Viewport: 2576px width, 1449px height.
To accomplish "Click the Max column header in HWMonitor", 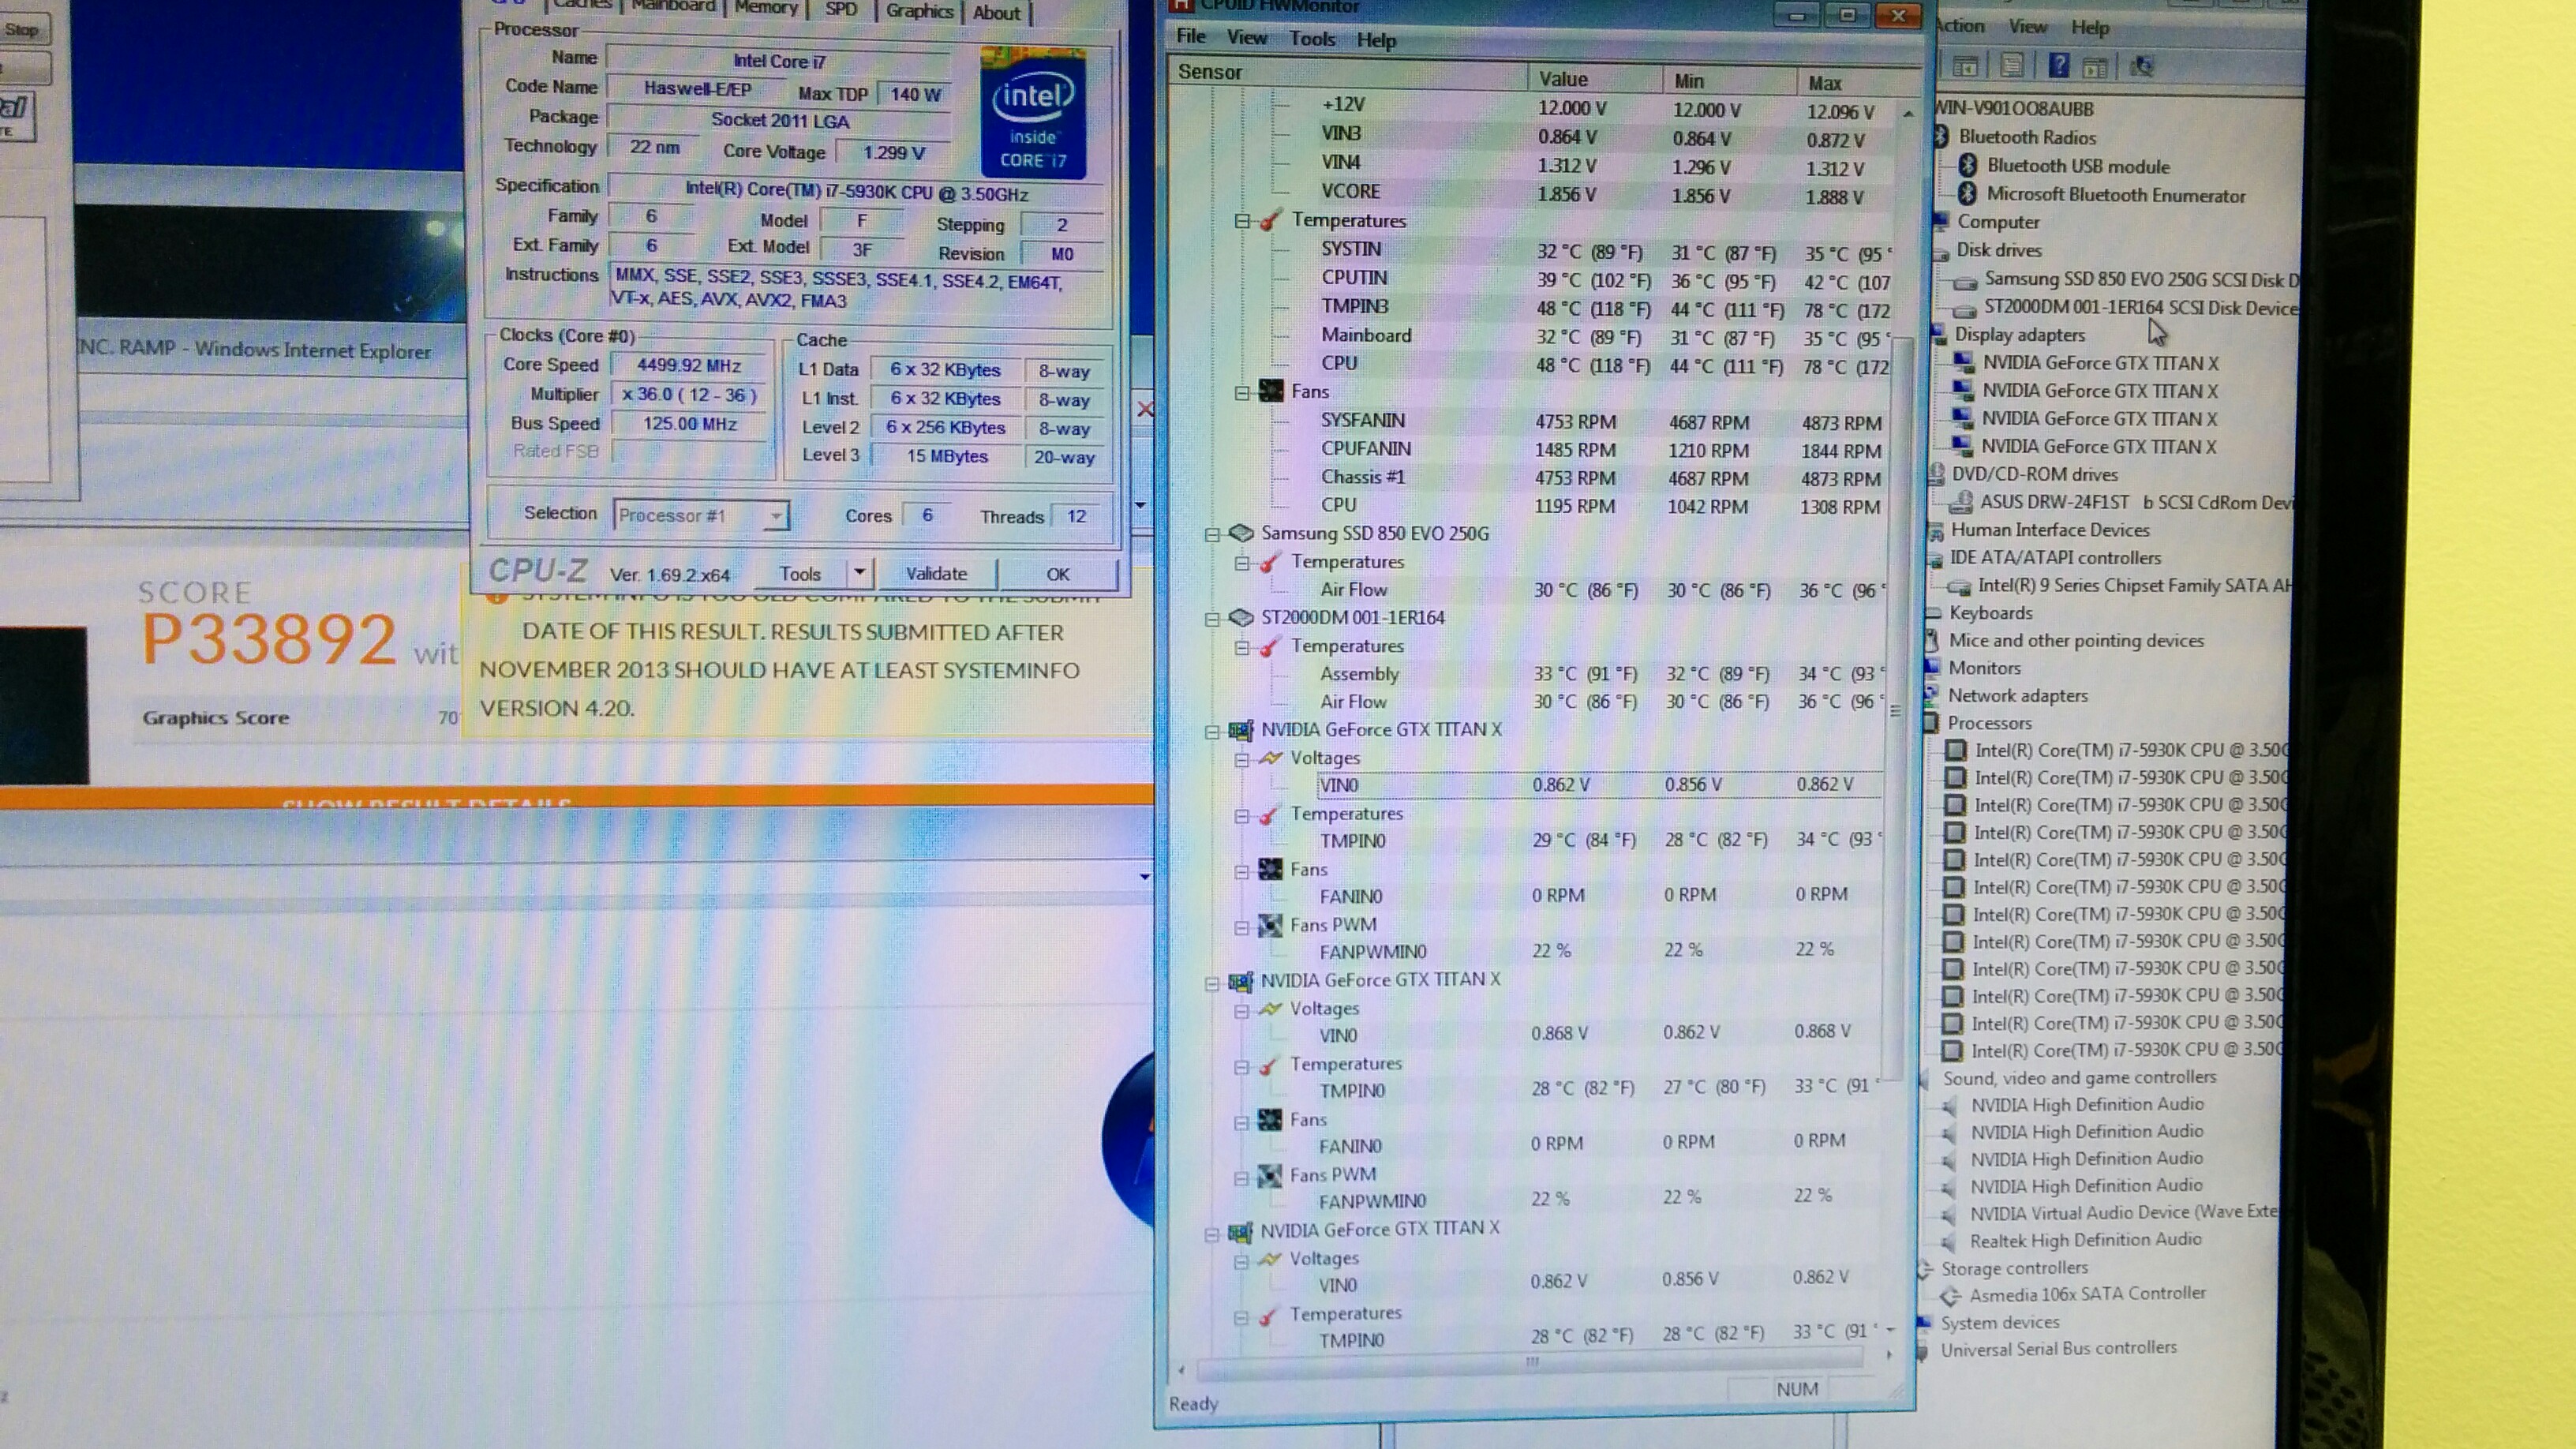I will coord(1859,82).
